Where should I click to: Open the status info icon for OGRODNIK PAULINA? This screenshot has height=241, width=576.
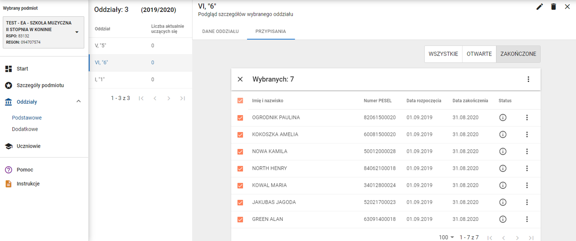click(x=502, y=118)
